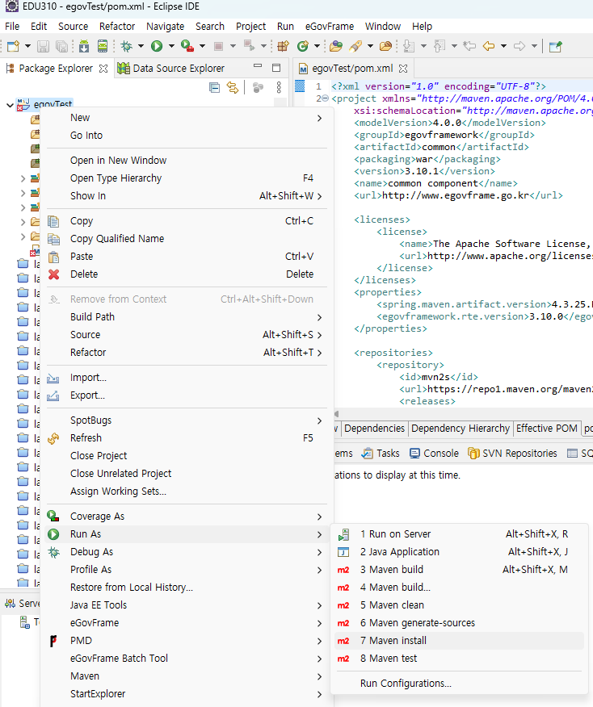
Task: Select Copy Qualified Name entry
Action: coord(187,239)
